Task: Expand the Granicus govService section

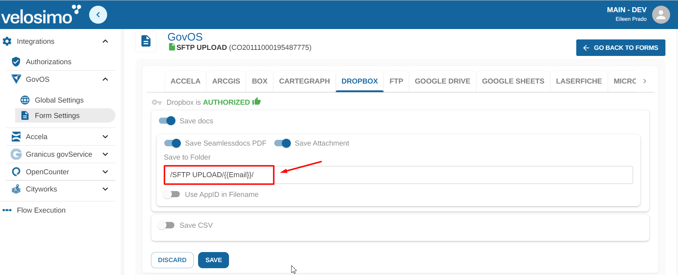Action: tap(105, 154)
